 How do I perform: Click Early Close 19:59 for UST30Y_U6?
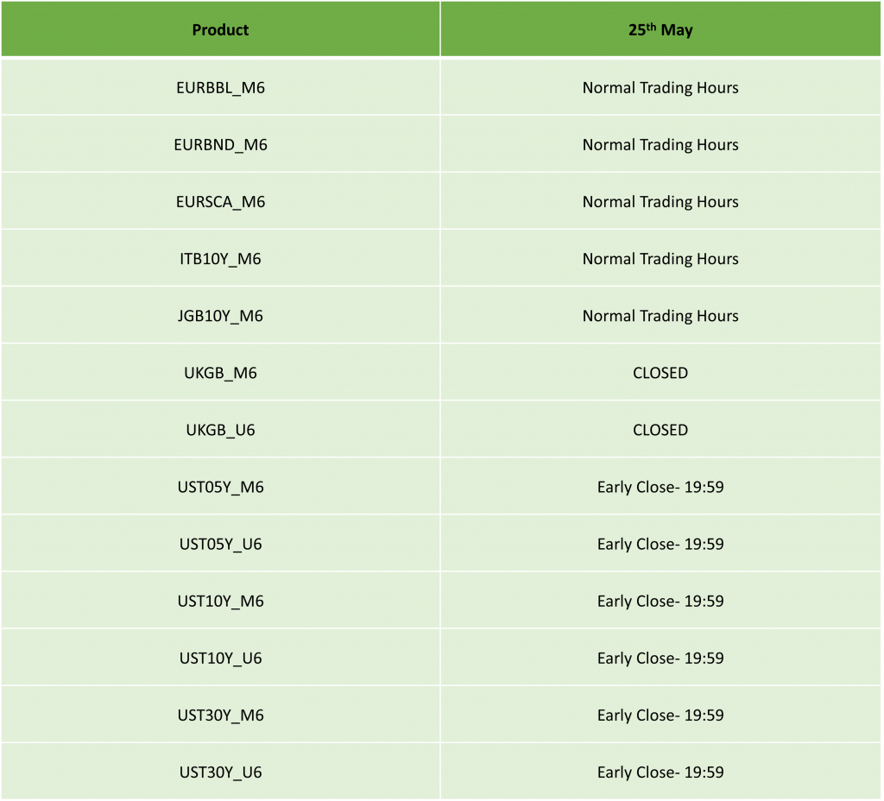(x=660, y=771)
